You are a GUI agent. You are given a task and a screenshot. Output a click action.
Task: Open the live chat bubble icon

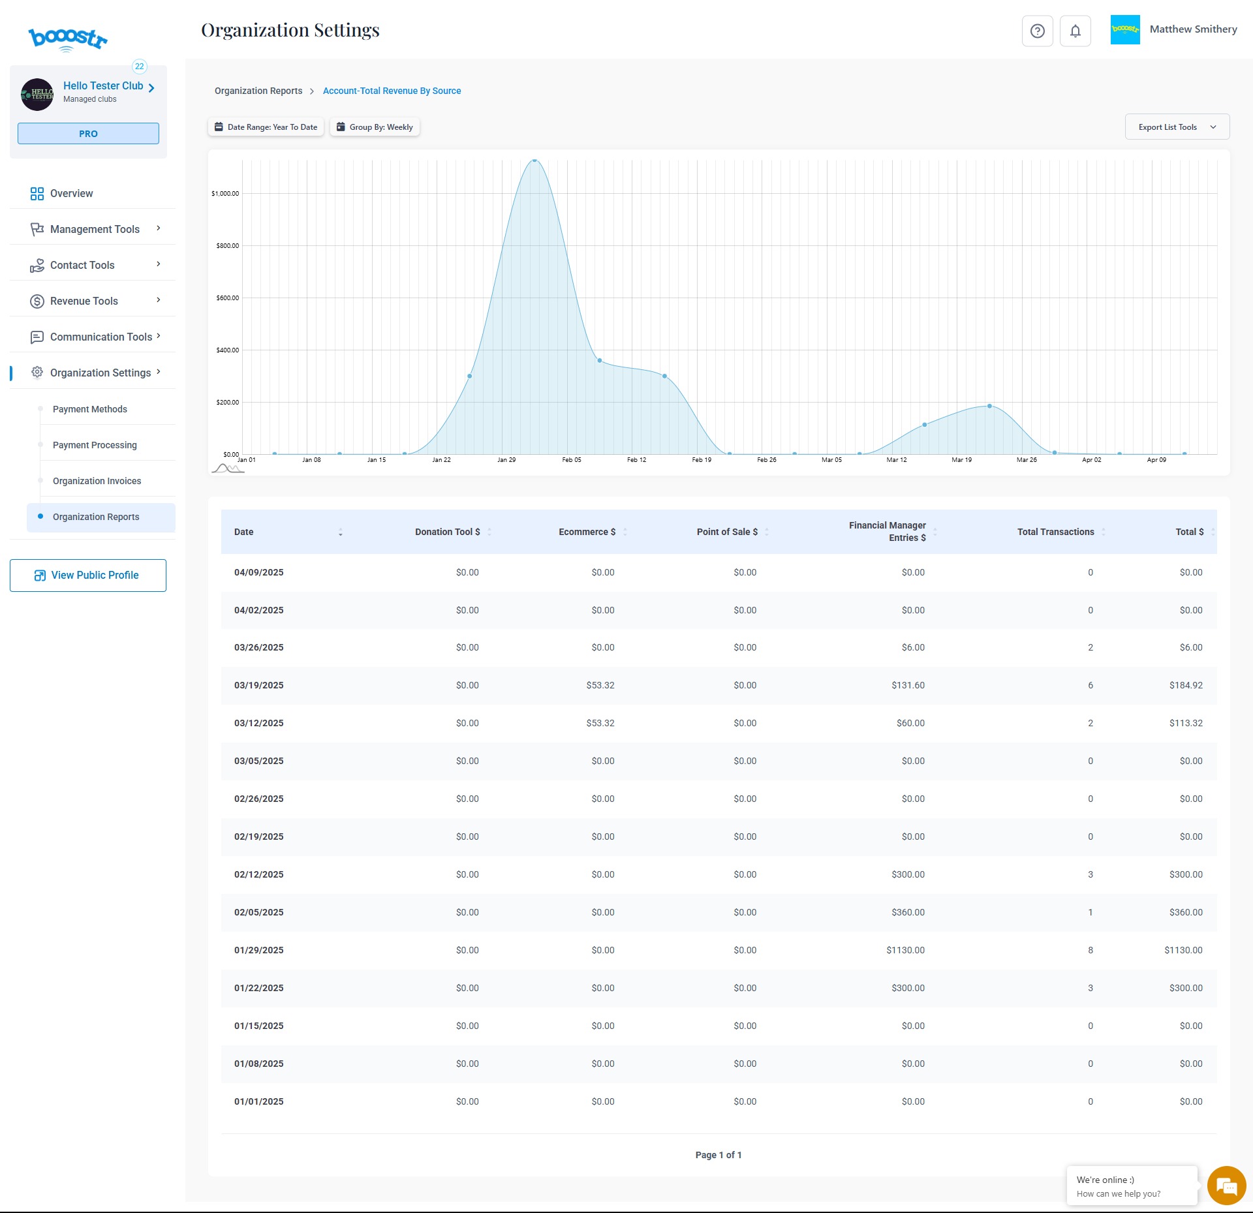[x=1226, y=1186]
